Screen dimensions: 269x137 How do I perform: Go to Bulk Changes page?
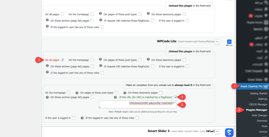(260, 115)
